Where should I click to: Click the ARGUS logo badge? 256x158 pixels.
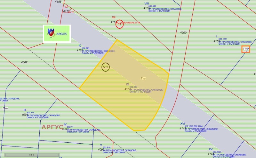tap(57, 34)
